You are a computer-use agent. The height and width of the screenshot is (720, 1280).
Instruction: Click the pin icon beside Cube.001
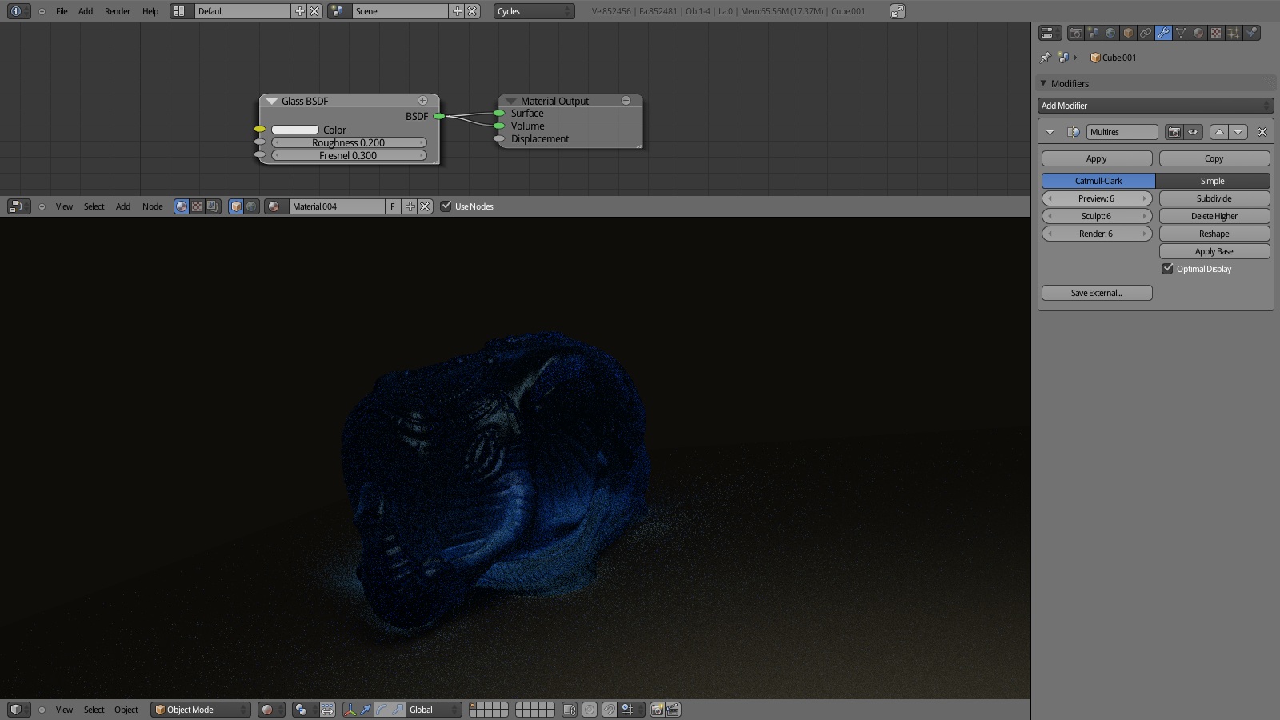coord(1045,58)
